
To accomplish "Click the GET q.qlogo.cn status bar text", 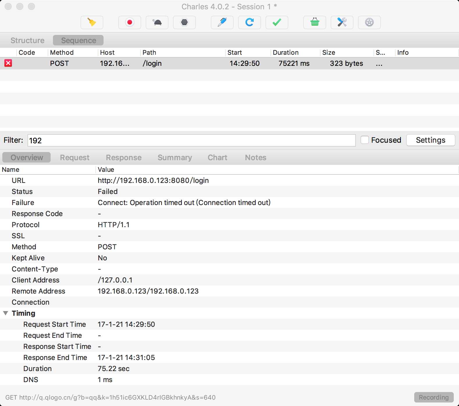I will point(111,398).
